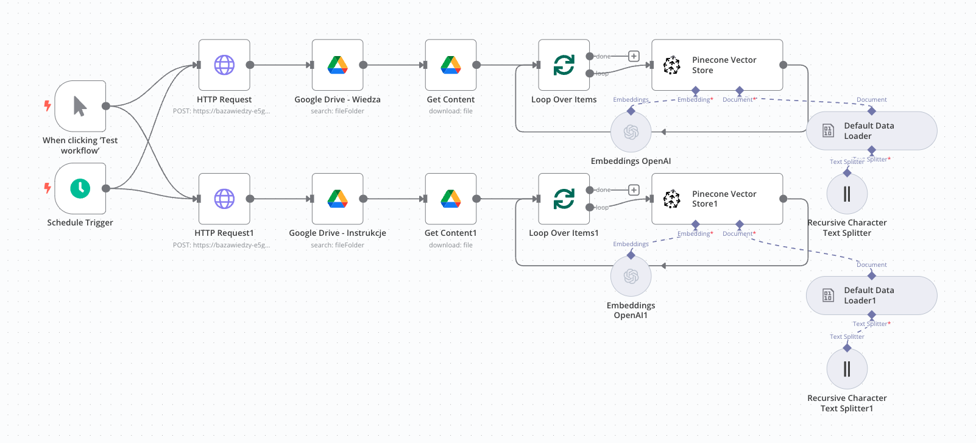976x443 pixels.
Task: Select the Pinecone Vector Store node
Action: coord(717,65)
